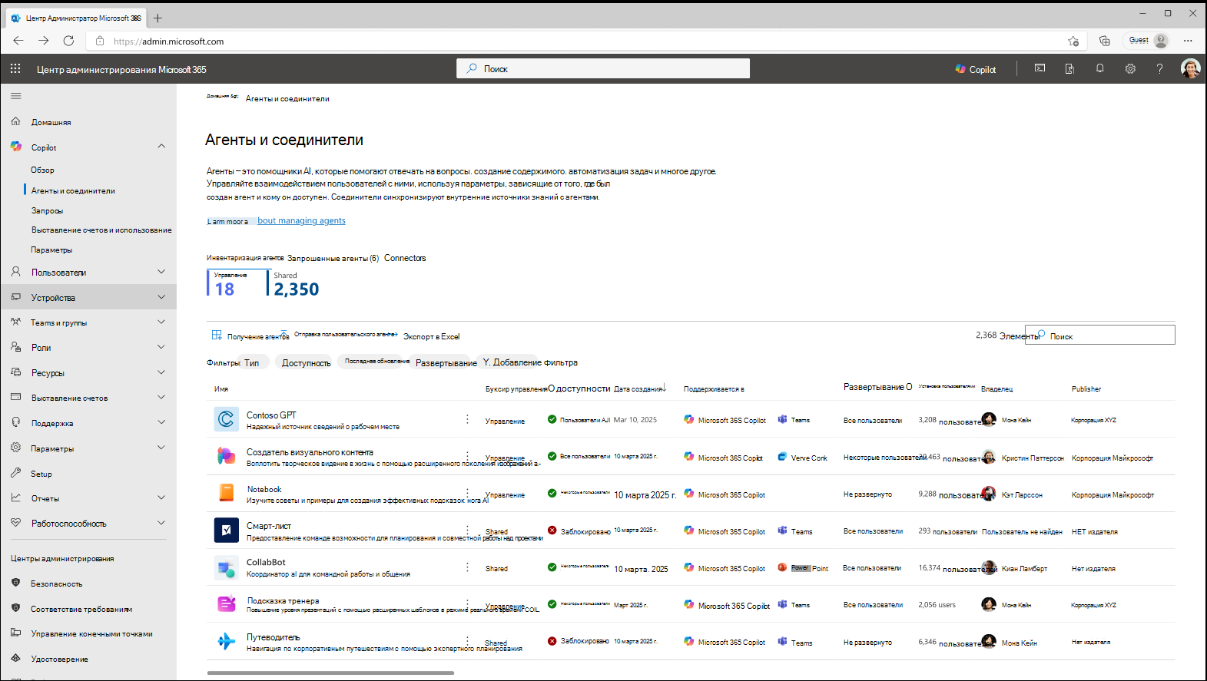
Task: Open Параметры under Copilot menu
Action: tap(51, 250)
